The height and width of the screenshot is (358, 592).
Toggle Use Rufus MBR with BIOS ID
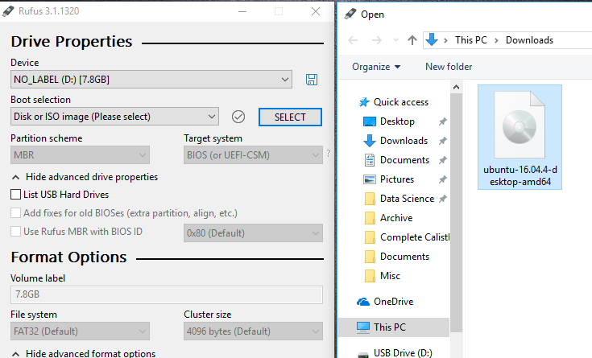[16, 231]
